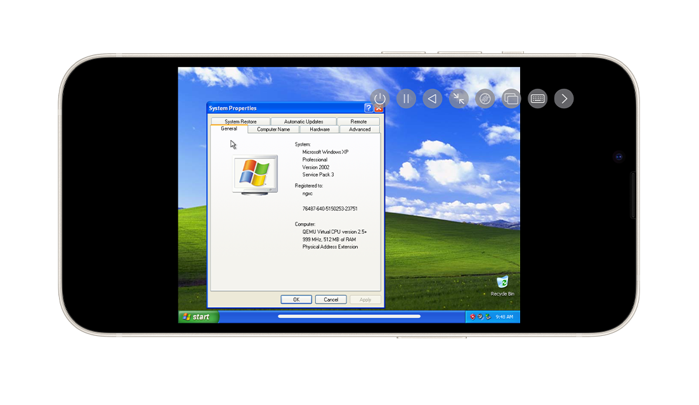
Task: Open the Windows XP start menu
Action: point(199,317)
